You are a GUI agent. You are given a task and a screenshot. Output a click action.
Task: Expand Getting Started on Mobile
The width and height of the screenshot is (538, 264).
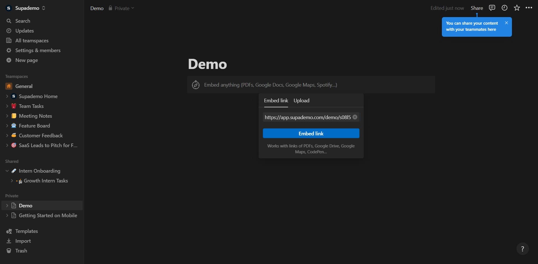(x=7, y=215)
